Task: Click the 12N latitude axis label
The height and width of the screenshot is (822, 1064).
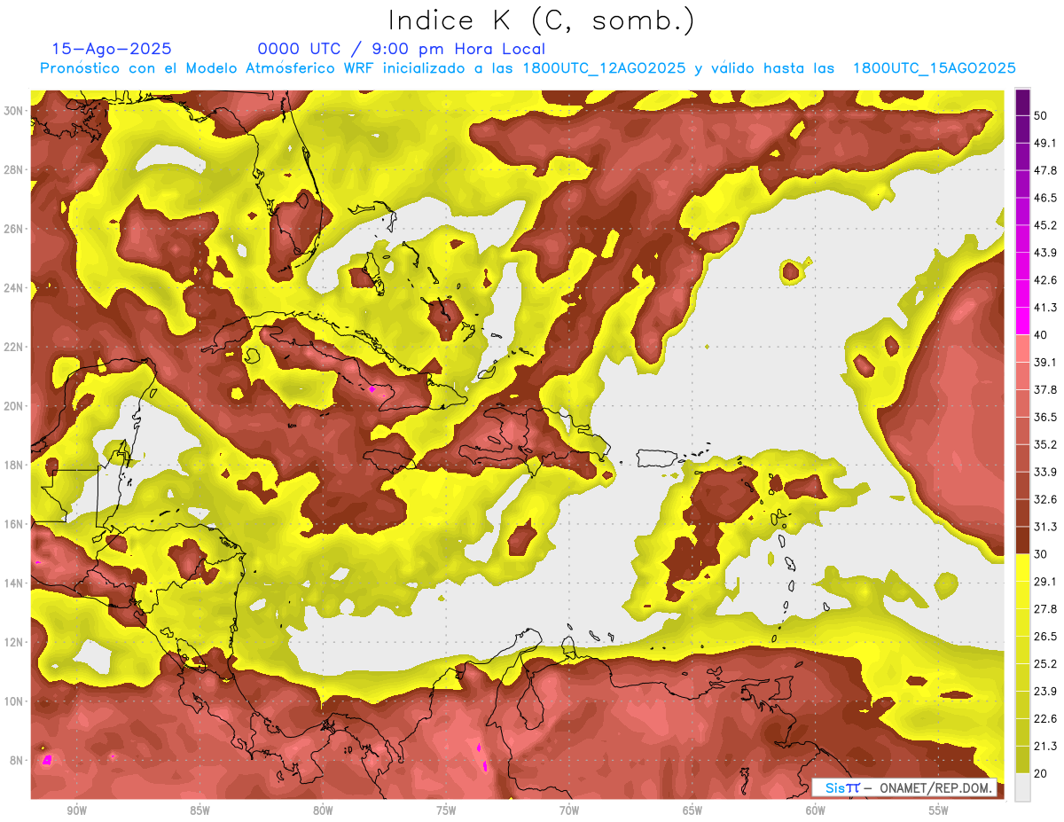Action: pos(13,642)
